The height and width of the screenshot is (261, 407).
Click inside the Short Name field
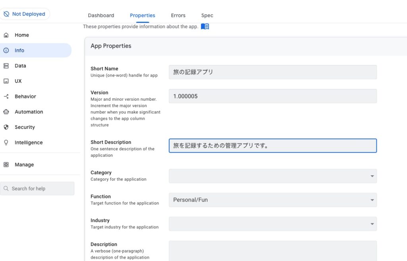click(x=273, y=72)
